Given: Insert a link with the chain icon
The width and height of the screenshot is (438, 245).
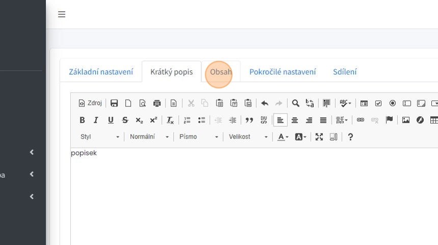Looking at the screenshot, I should point(361,120).
